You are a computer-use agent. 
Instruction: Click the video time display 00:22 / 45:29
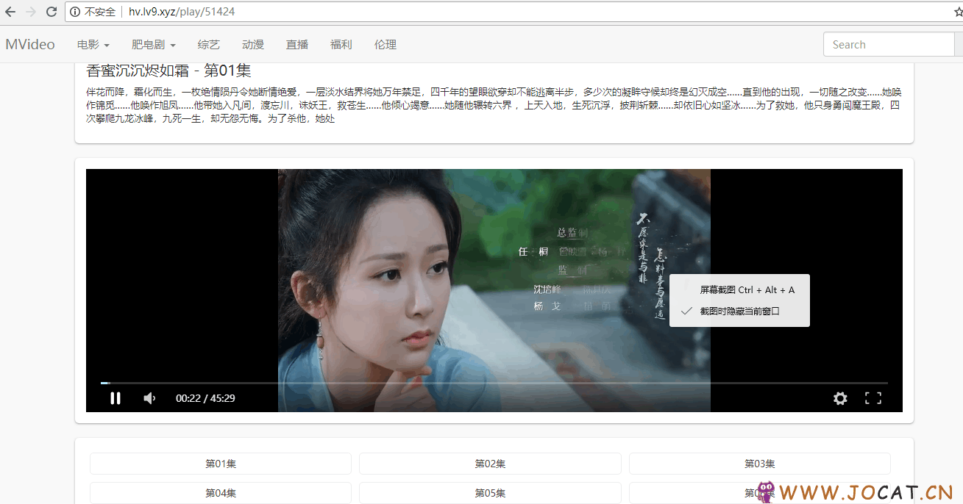coord(205,398)
